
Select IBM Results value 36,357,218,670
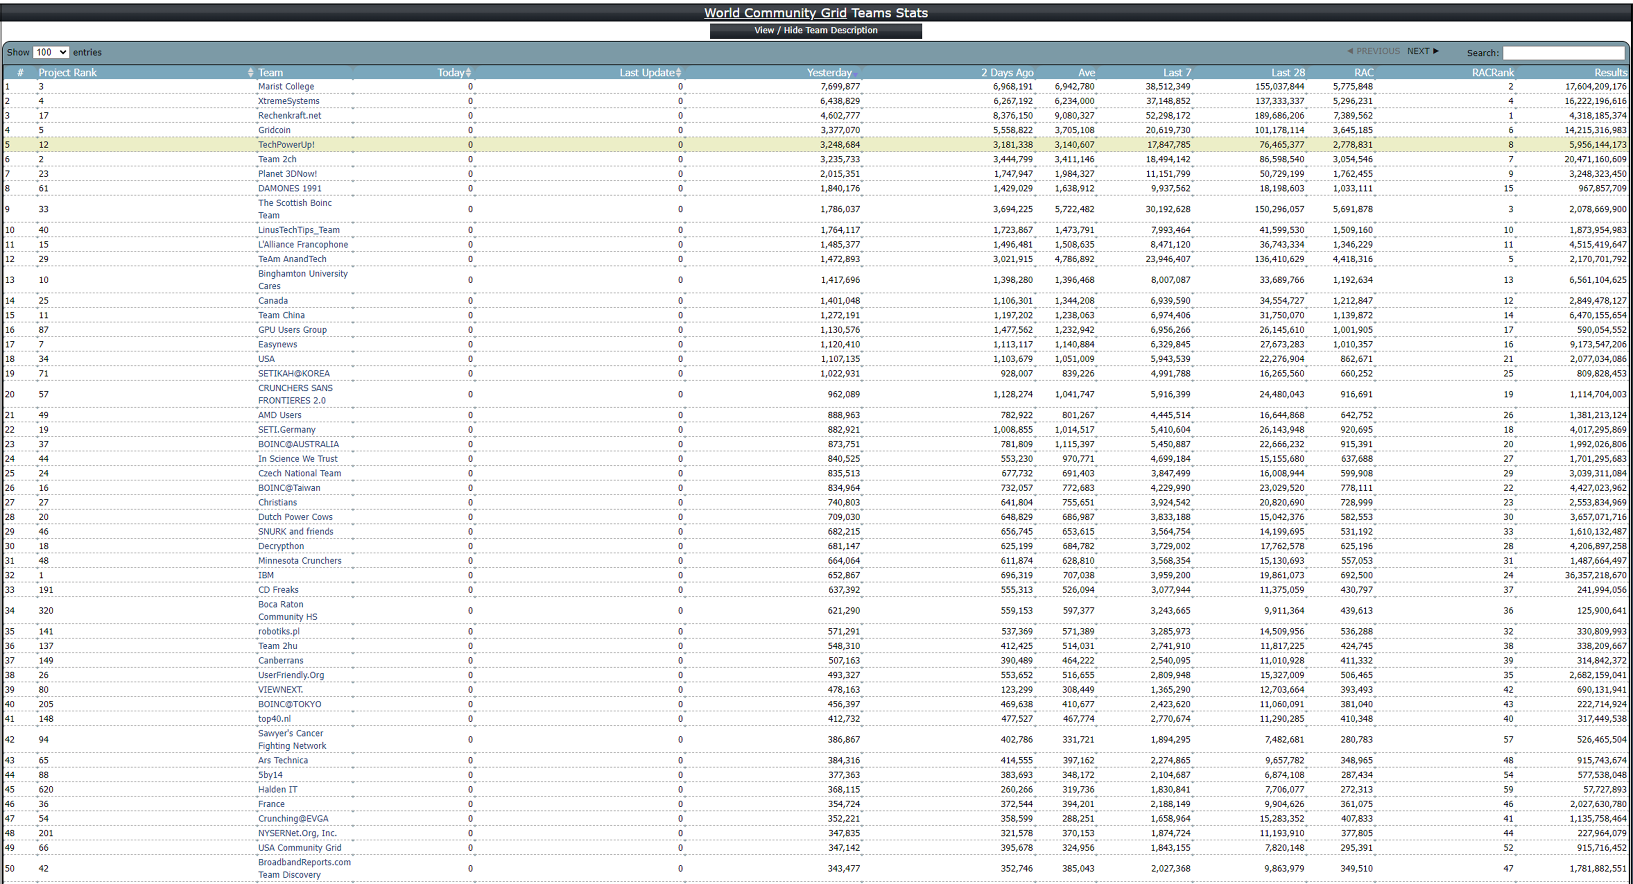click(1595, 576)
